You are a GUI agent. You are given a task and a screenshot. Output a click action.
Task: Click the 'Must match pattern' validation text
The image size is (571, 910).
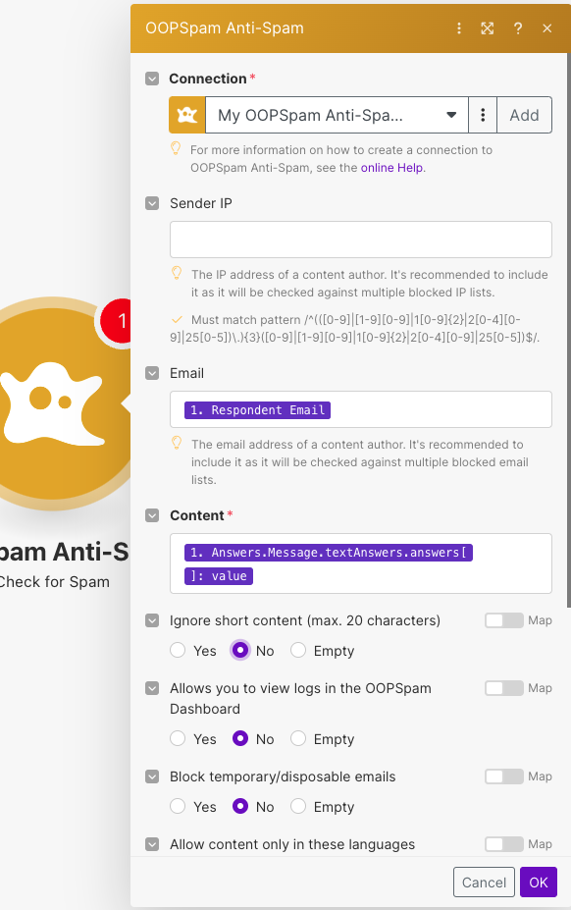[x=355, y=329]
